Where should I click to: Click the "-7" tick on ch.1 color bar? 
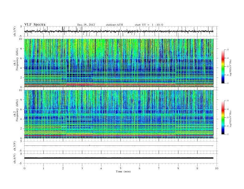[227, 83]
